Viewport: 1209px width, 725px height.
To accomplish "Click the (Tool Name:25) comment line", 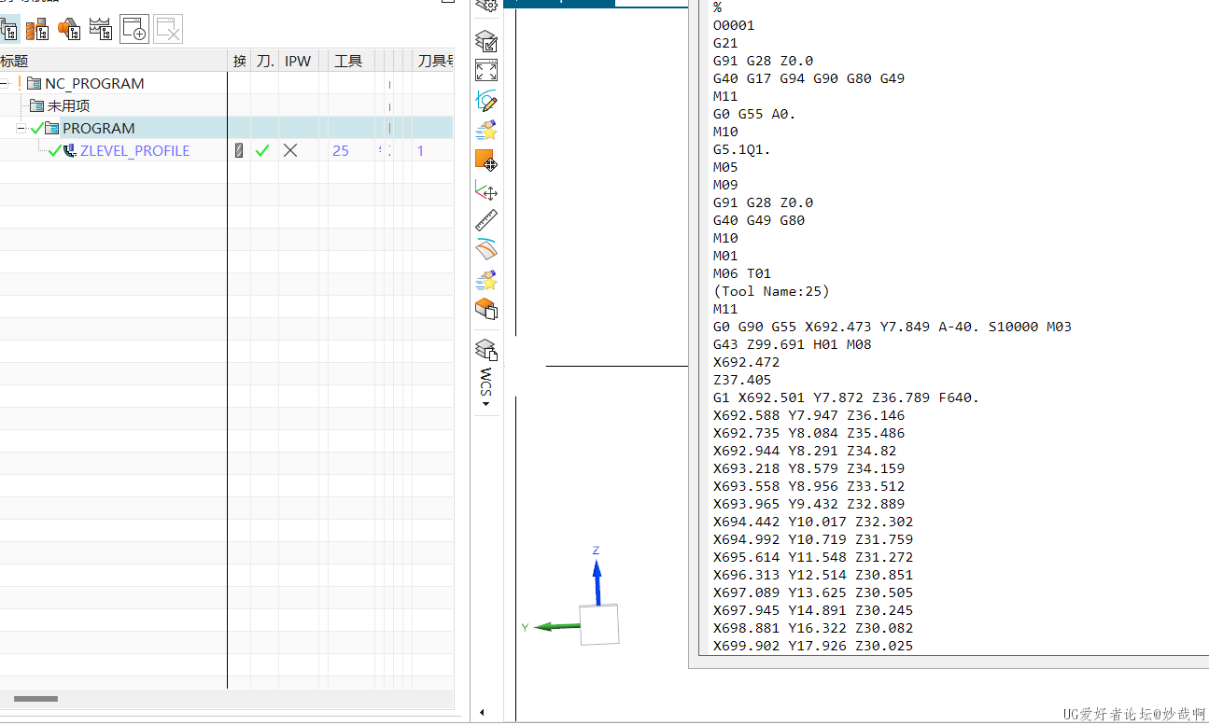I will tap(771, 291).
